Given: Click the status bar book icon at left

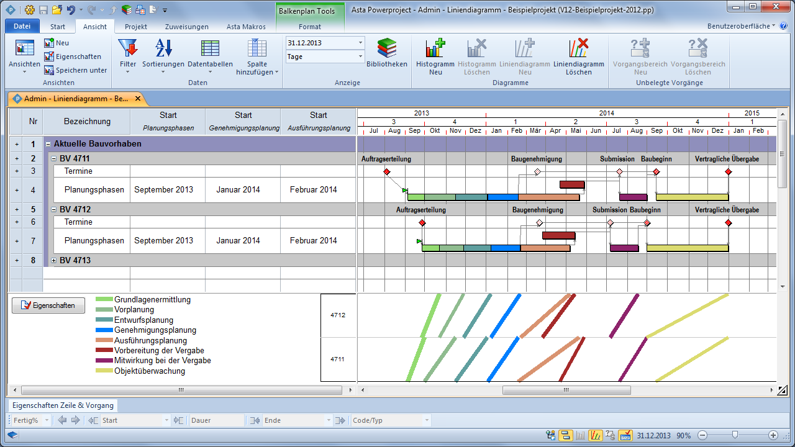Looking at the screenshot, I should tap(12, 435).
